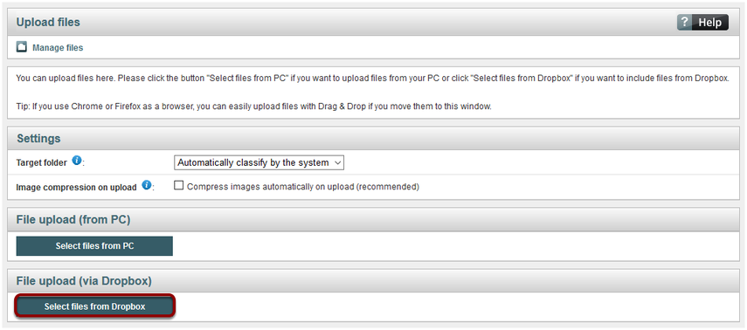Open the Target folder info icon

click(76, 161)
